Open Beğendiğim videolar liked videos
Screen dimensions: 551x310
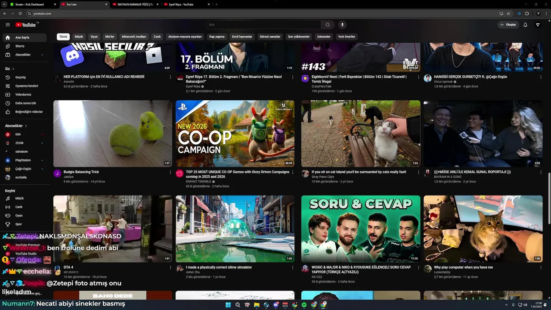(25, 112)
